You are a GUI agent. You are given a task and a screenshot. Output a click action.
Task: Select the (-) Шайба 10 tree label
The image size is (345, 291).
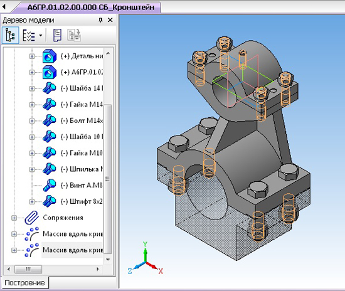point(82,137)
